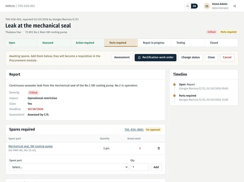
Task: Click the red Cancel button
Action: point(227,58)
